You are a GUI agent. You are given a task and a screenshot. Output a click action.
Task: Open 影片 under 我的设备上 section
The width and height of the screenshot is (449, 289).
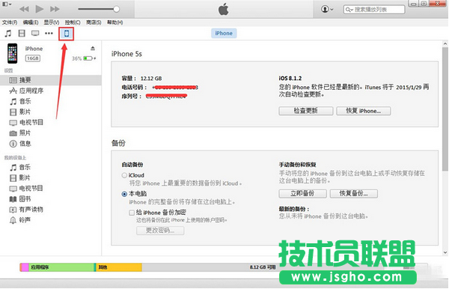tap(20, 178)
